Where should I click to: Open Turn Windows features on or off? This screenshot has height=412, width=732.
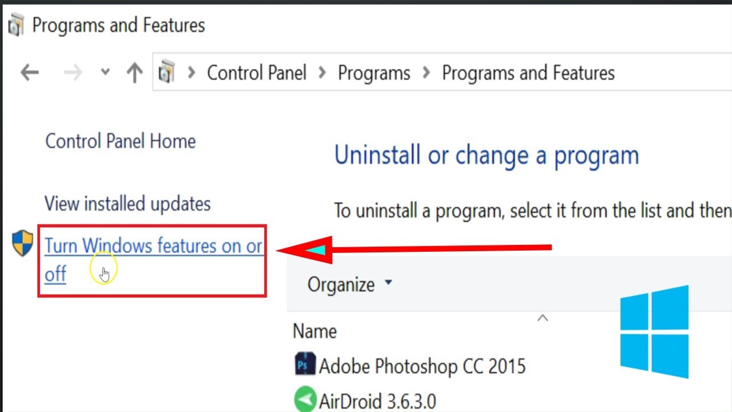[x=153, y=246]
